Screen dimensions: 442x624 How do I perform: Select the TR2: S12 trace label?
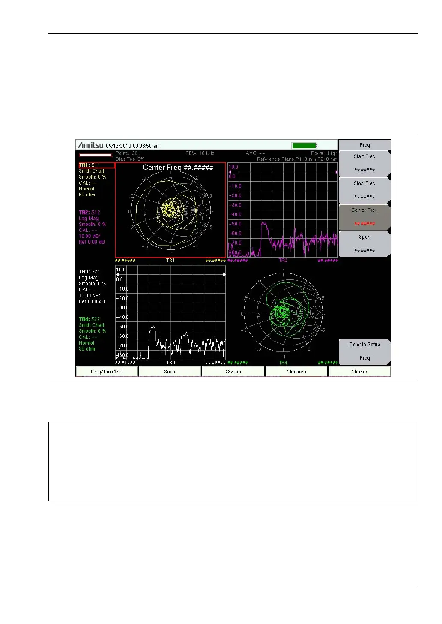point(90,213)
